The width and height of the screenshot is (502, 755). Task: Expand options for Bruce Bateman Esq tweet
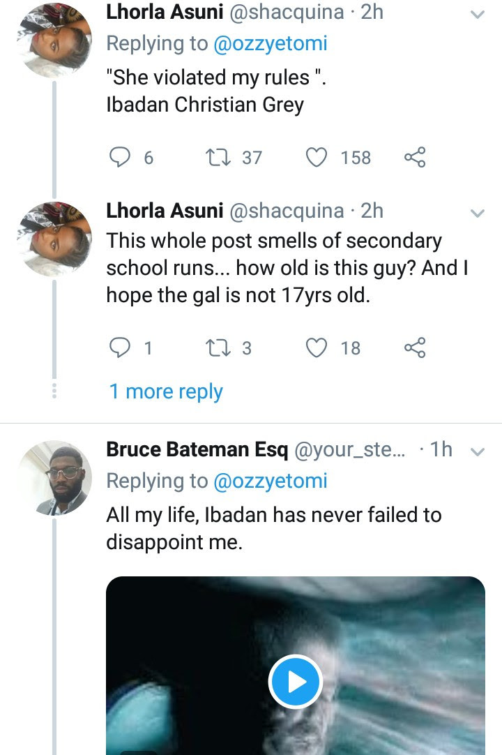tap(478, 452)
